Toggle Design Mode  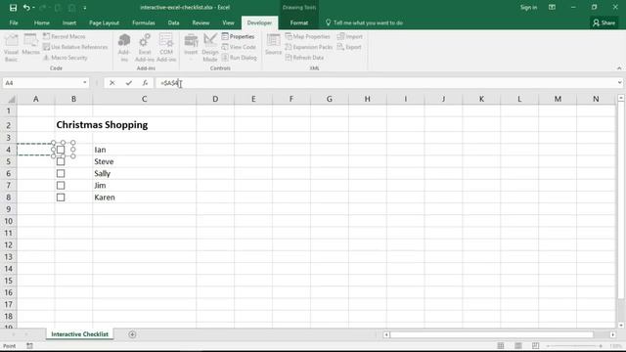pyautogui.click(x=210, y=48)
